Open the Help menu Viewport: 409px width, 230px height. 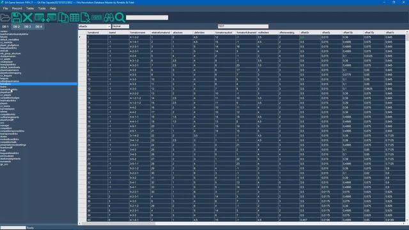tap(53, 8)
